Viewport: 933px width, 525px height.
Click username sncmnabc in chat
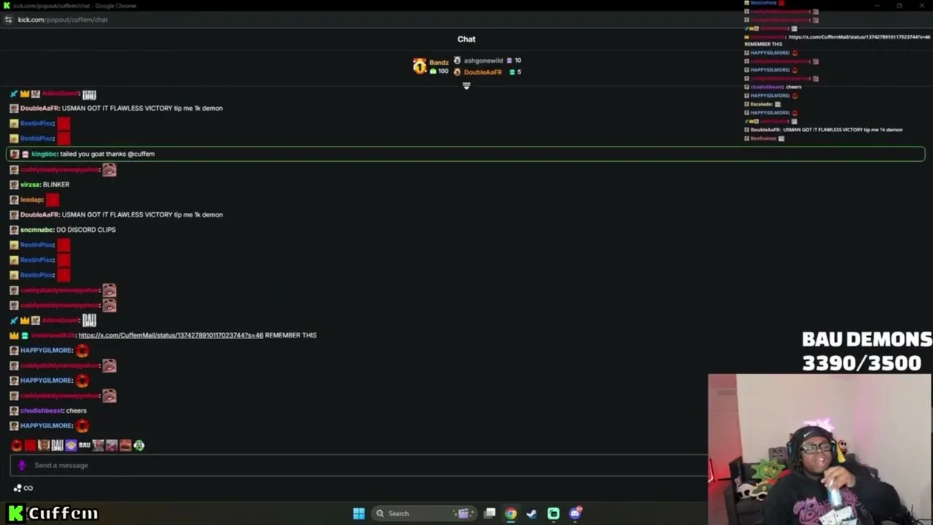[36, 230]
